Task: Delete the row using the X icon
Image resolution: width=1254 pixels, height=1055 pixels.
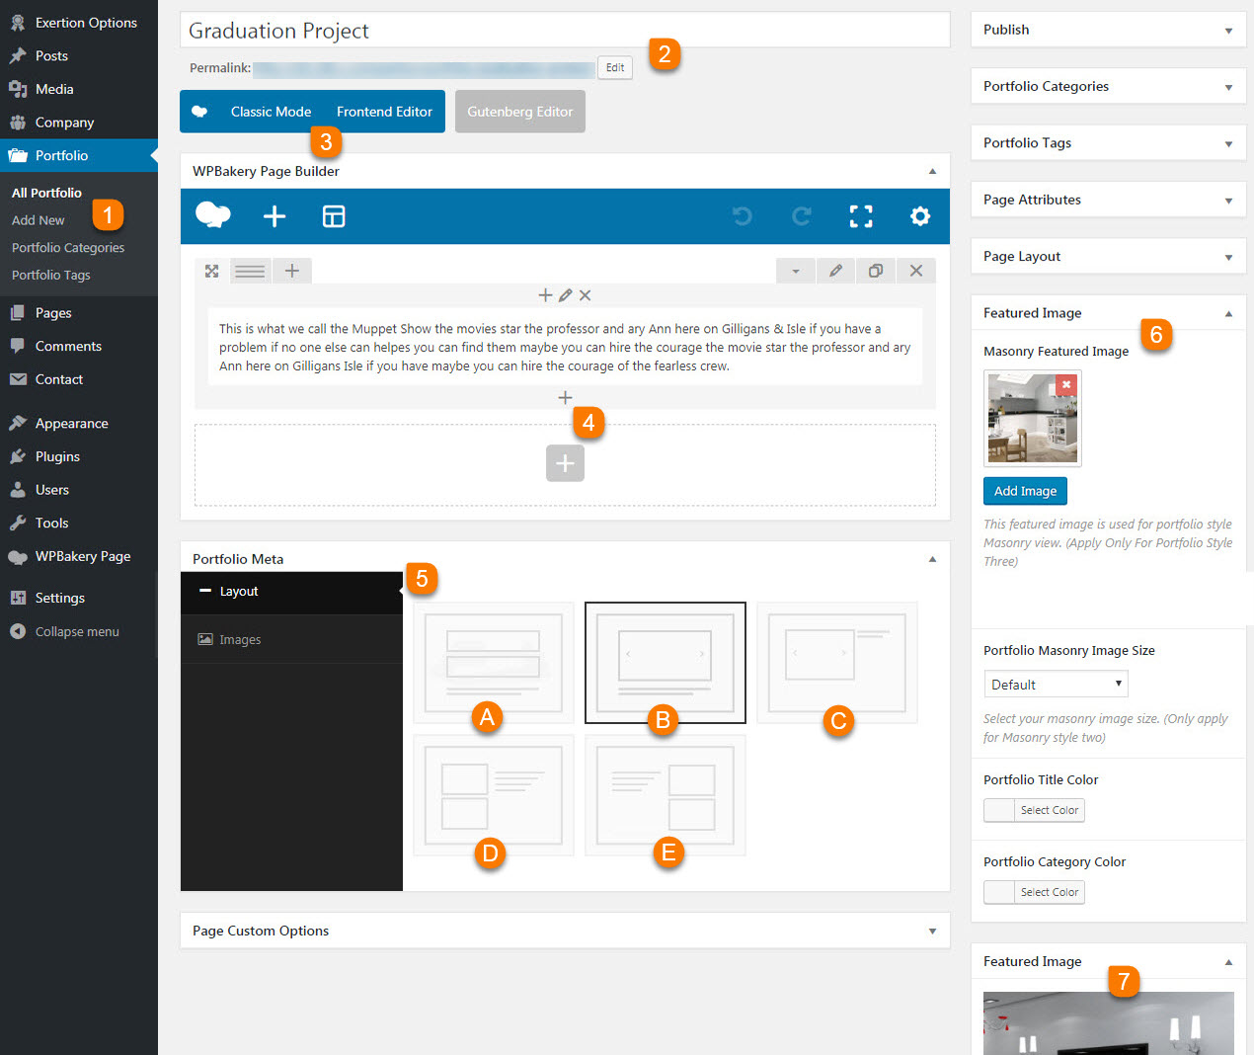Action: point(916,271)
